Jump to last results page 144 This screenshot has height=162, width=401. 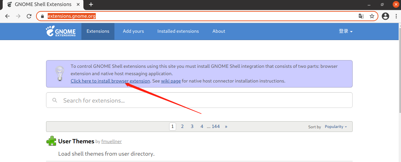[216, 126]
